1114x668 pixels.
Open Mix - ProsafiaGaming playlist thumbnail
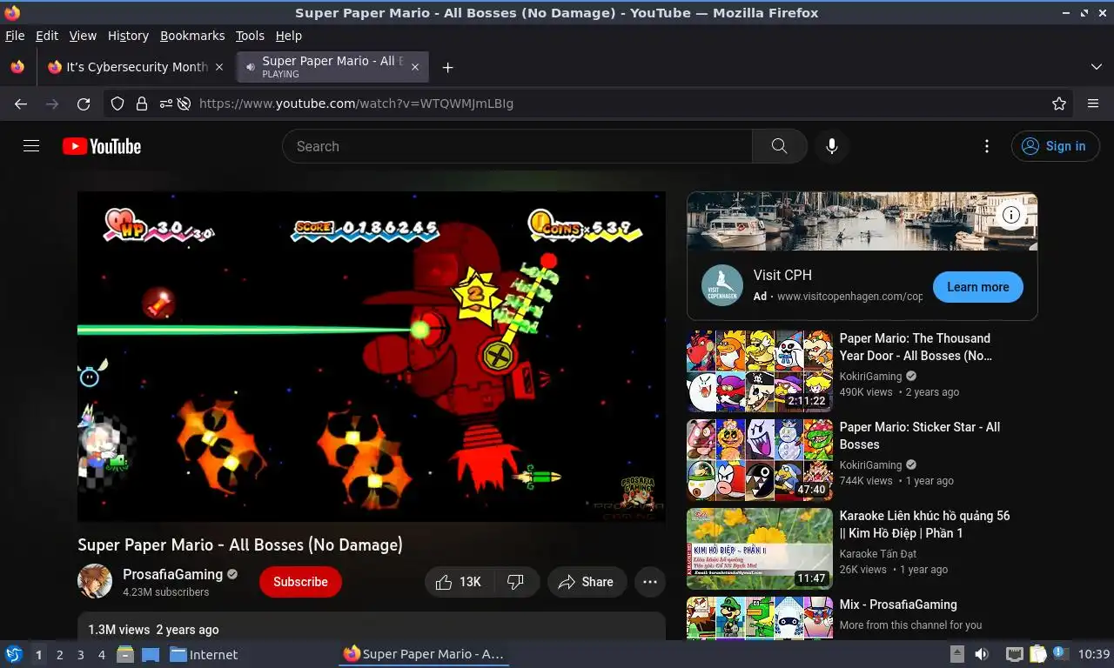click(760, 618)
